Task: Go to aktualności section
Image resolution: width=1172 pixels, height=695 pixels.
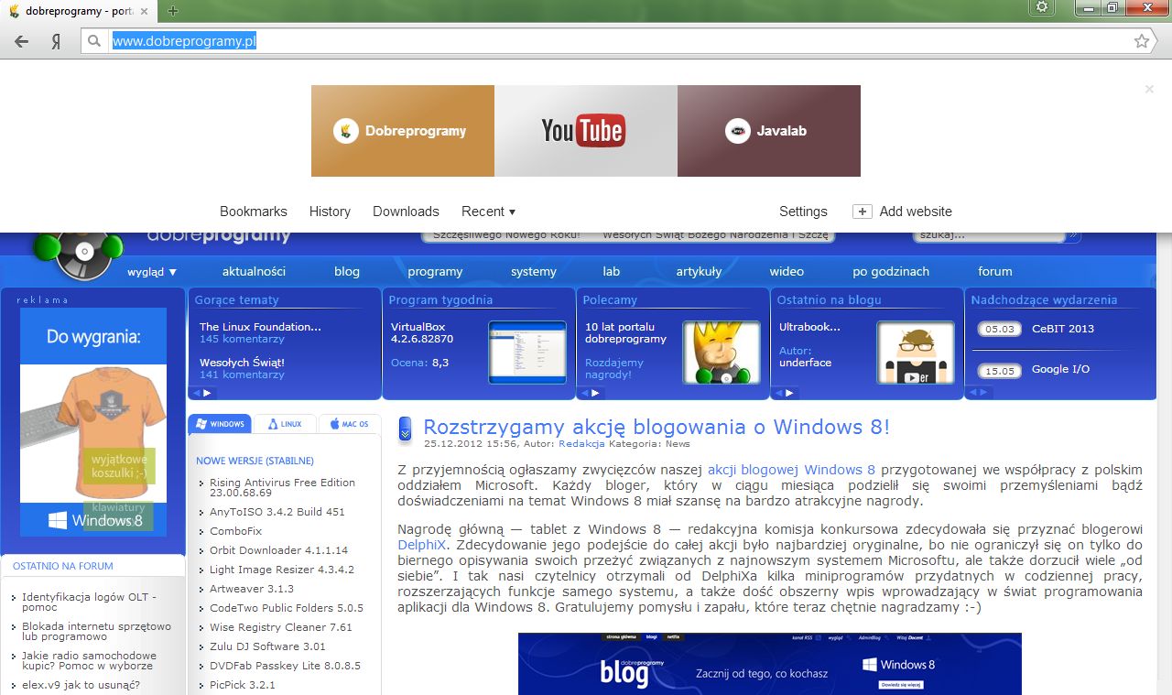Action: pos(254,272)
